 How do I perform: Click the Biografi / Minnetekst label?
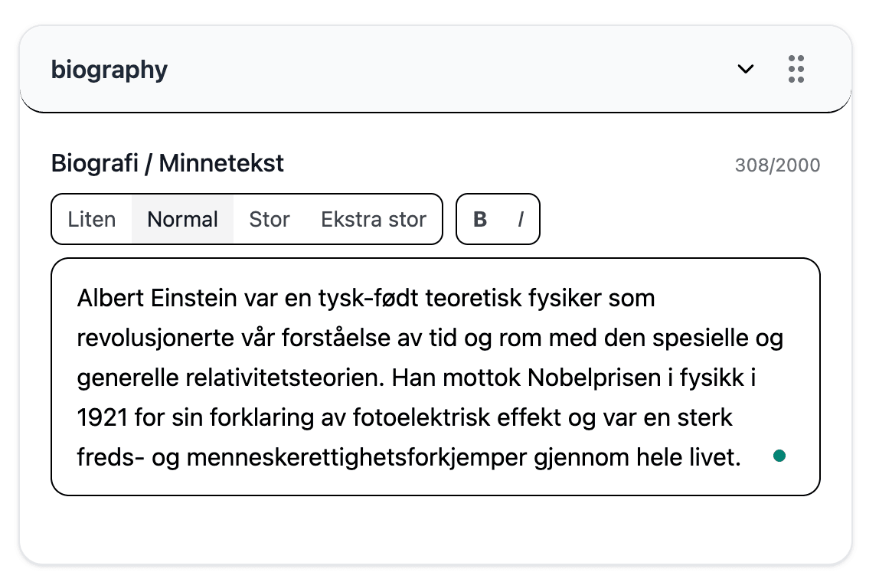(167, 163)
